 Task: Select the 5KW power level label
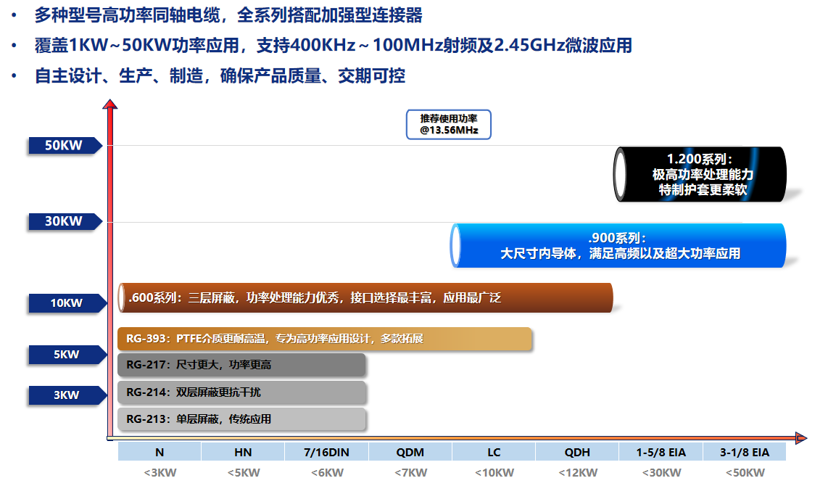[65, 355]
